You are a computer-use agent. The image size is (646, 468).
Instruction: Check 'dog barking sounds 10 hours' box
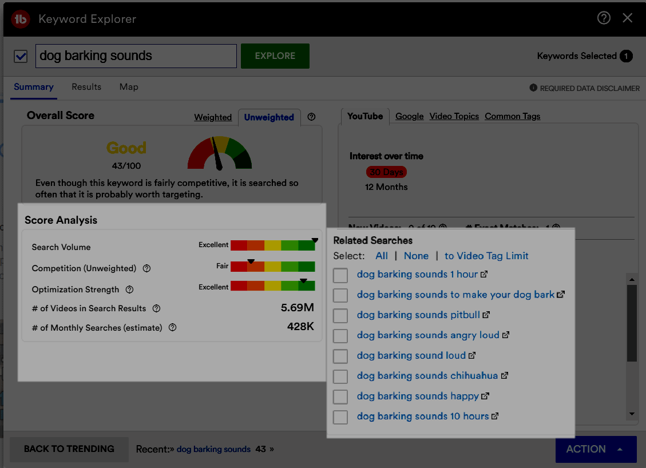tap(340, 417)
